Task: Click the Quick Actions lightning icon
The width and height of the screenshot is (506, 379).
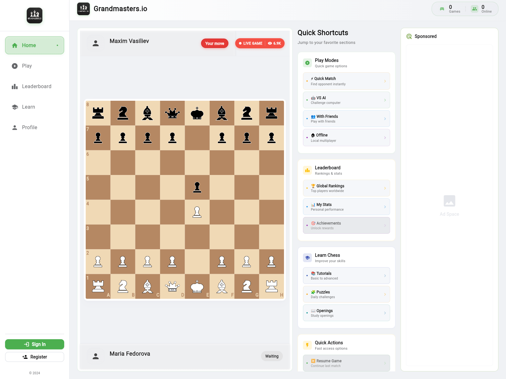Action: [307, 345]
